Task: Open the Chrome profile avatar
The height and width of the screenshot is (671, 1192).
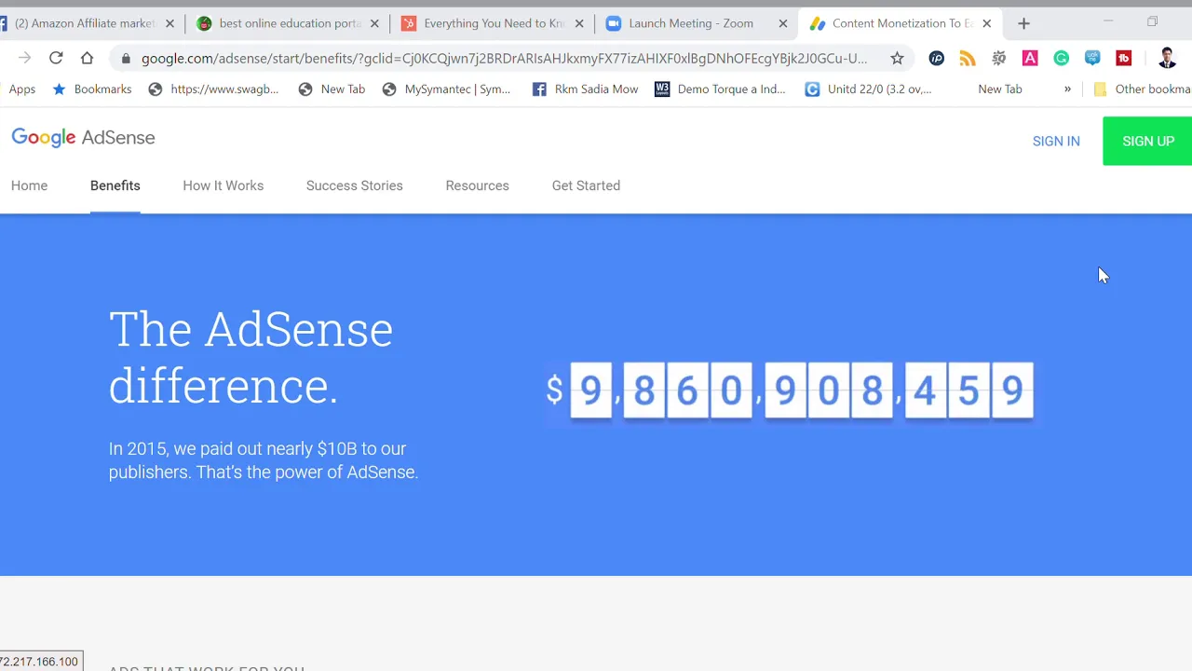Action: (x=1168, y=59)
